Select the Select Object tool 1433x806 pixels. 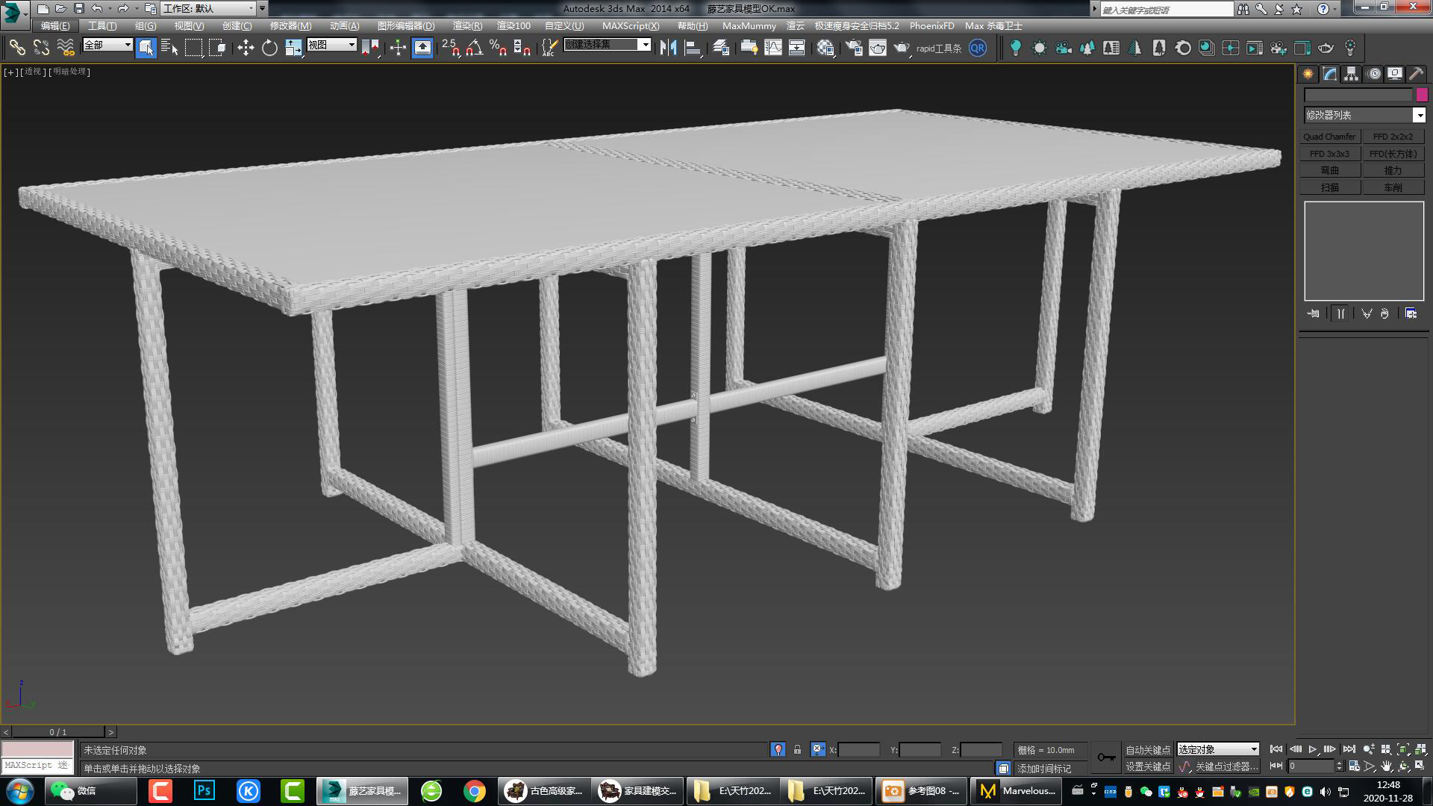click(x=147, y=47)
